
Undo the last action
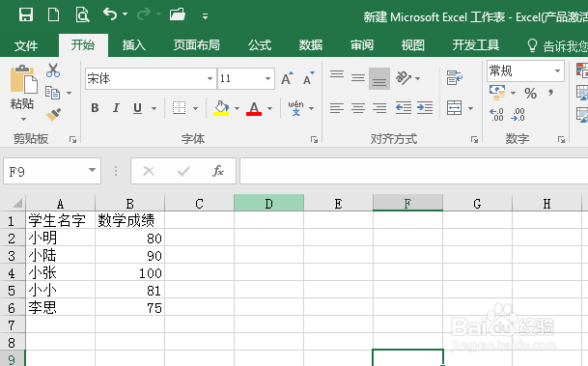(110, 14)
